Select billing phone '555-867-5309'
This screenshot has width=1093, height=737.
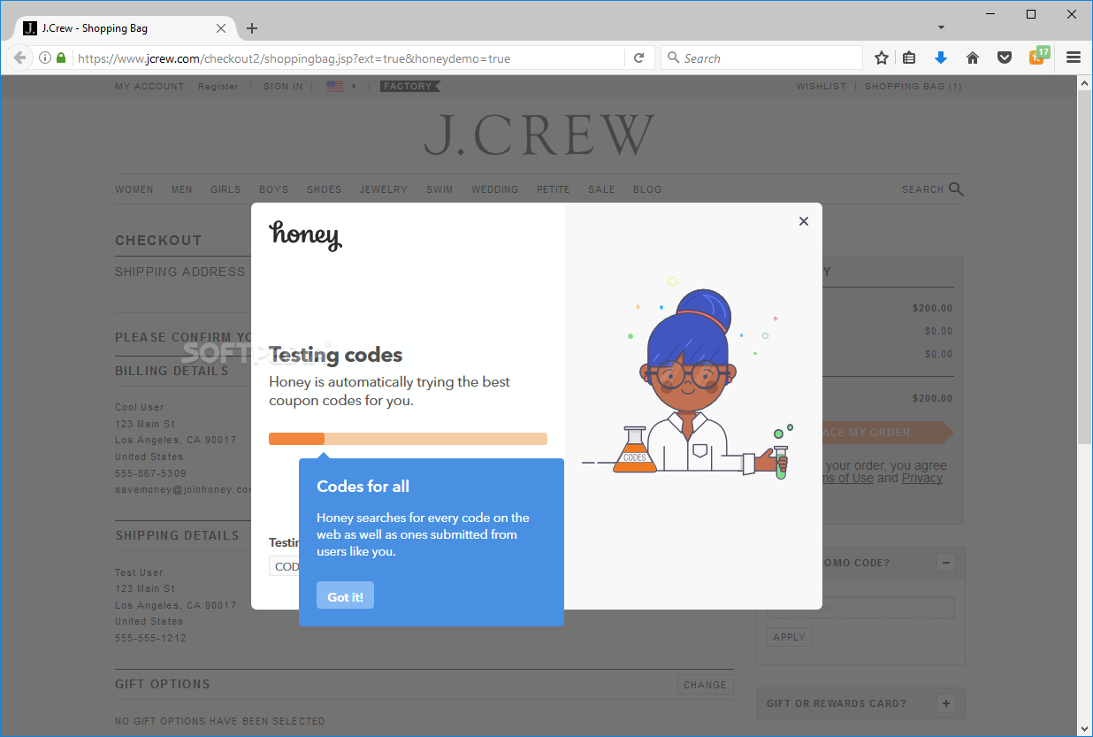pyautogui.click(x=151, y=473)
